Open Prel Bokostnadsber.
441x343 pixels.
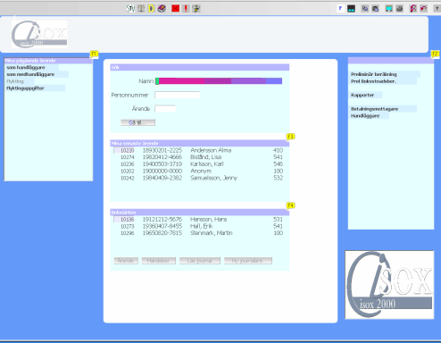(x=373, y=81)
